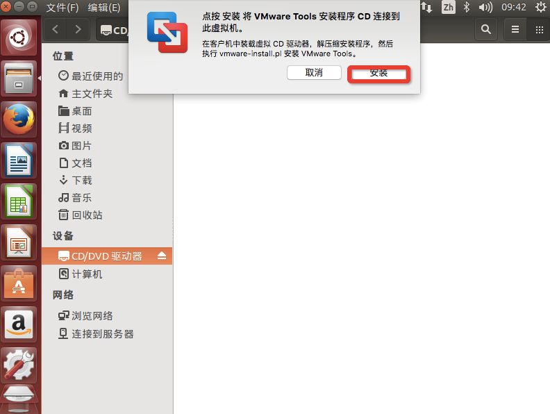Open 图片 (Pictures) folder
The image size is (550, 414).
coord(75,146)
